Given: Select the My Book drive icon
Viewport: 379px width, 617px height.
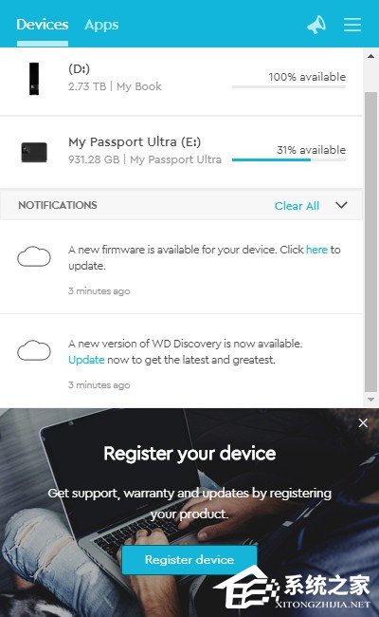Looking at the screenshot, I should pos(34,79).
